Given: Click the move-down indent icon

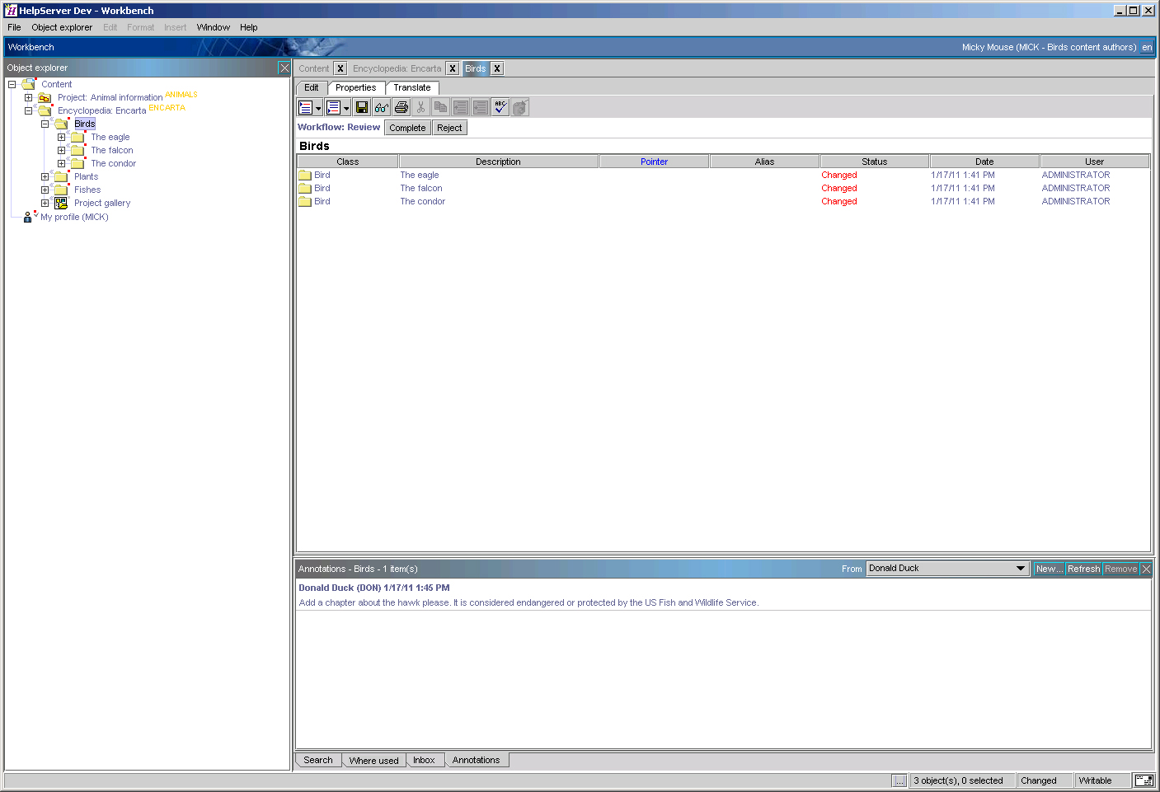Looking at the screenshot, I should [481, 107].
